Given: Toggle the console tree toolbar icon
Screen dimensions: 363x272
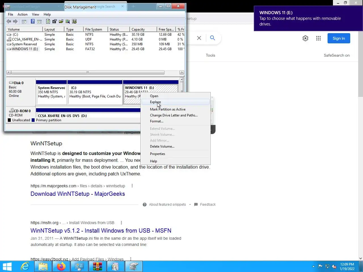Looking at the screenshot, I should click(x=24, y=21).
